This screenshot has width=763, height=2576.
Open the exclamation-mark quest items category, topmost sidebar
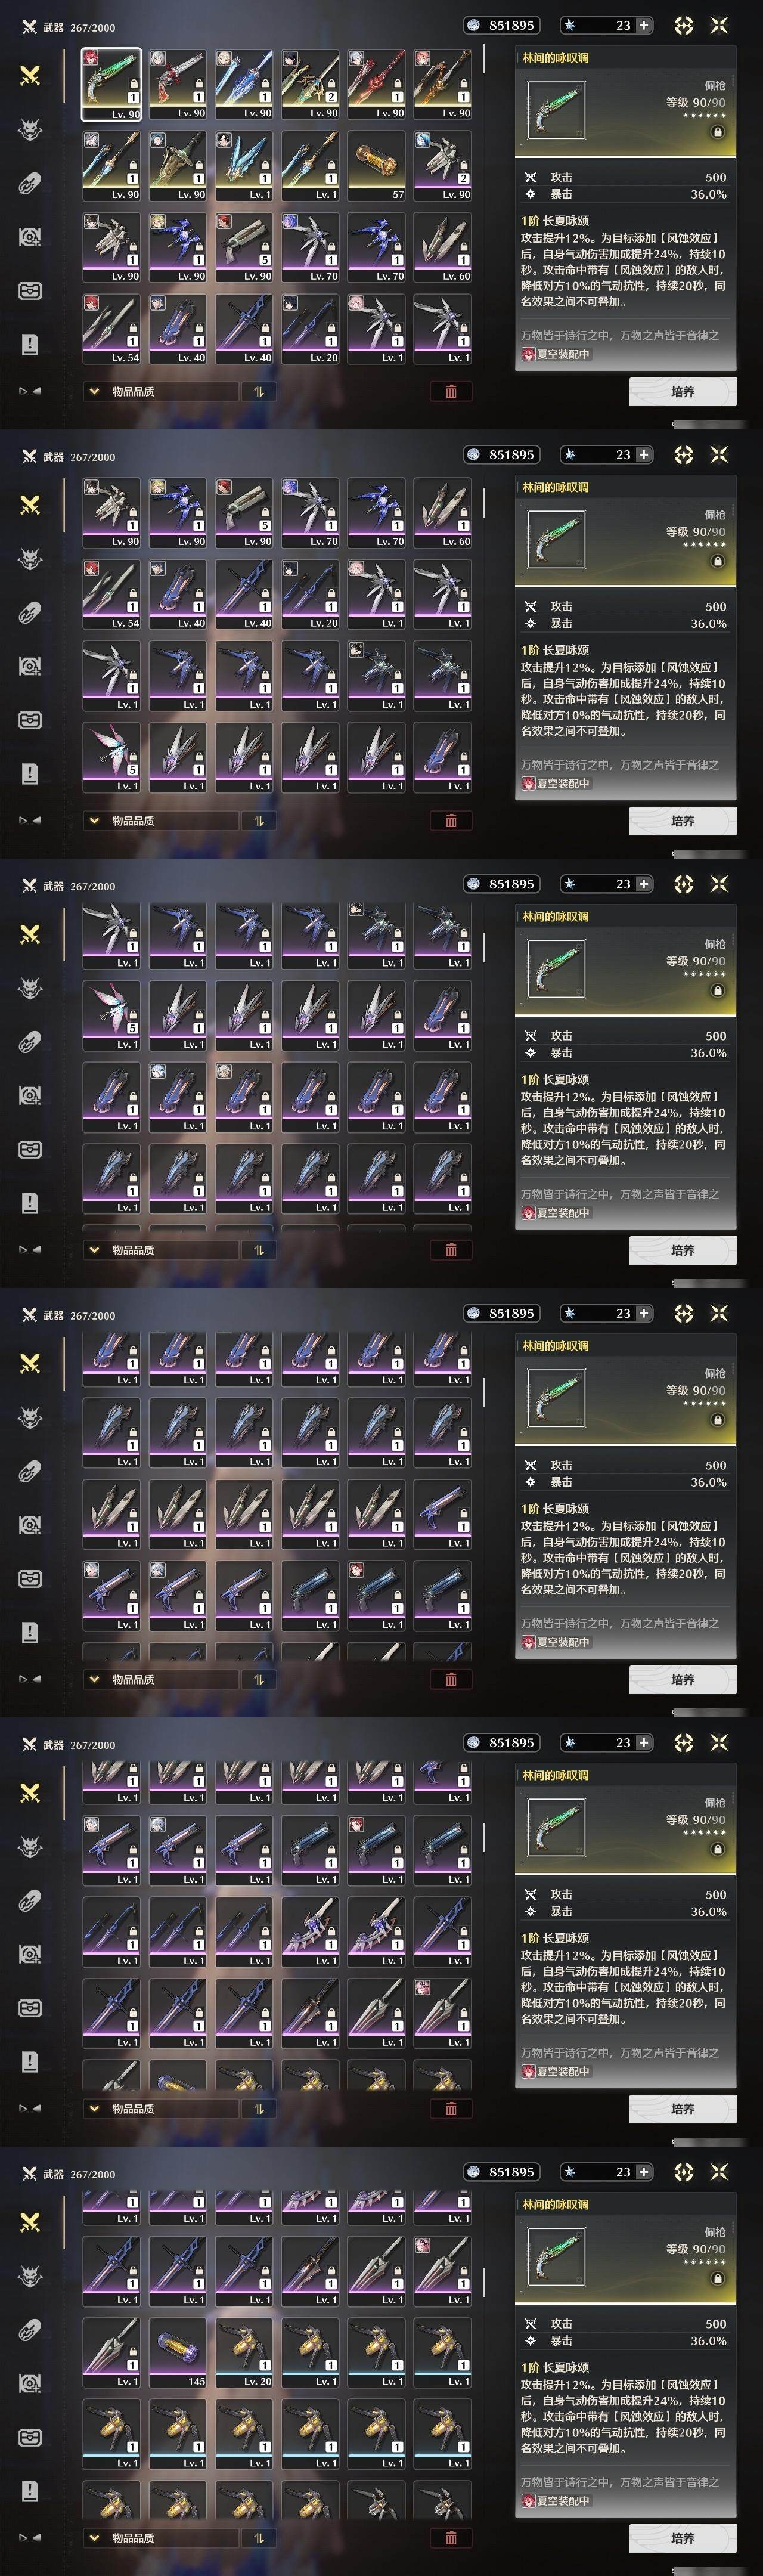click(30, 344)
